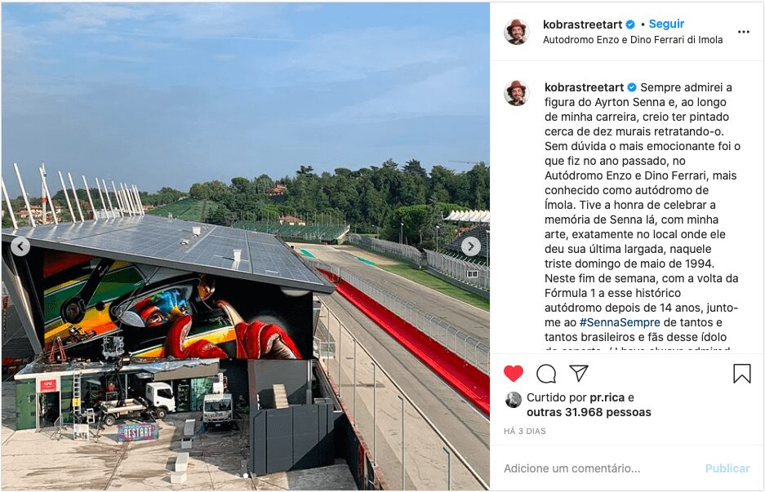Open the #SennaSempre hashtag
The height and width of the screenshot is (492, 765).
(620, 322)
